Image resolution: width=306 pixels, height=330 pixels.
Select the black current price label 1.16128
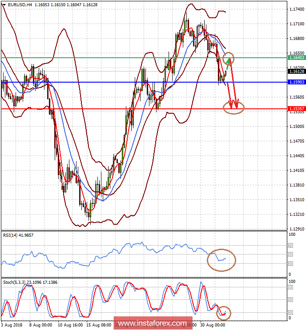click(x=297, y=72)
